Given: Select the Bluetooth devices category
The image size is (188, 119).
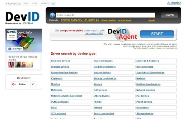Looking at the screenshot, I should (x=103, y=61).
